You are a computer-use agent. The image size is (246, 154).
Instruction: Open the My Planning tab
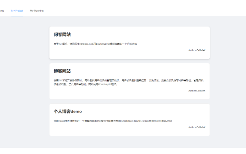37,11
